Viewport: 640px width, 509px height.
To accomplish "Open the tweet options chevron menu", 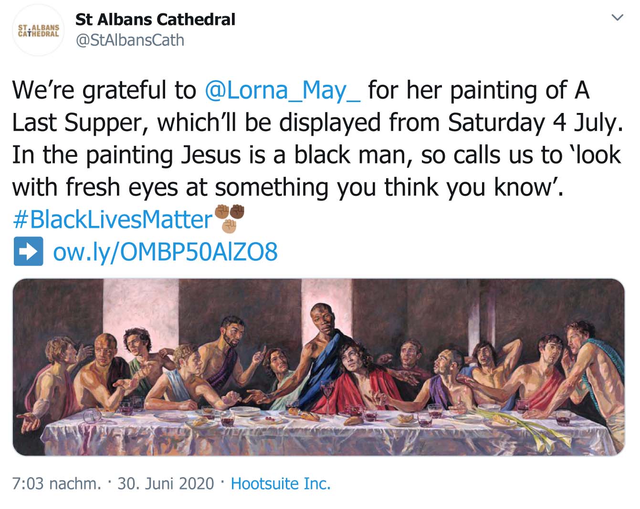I will coord(618,18).
